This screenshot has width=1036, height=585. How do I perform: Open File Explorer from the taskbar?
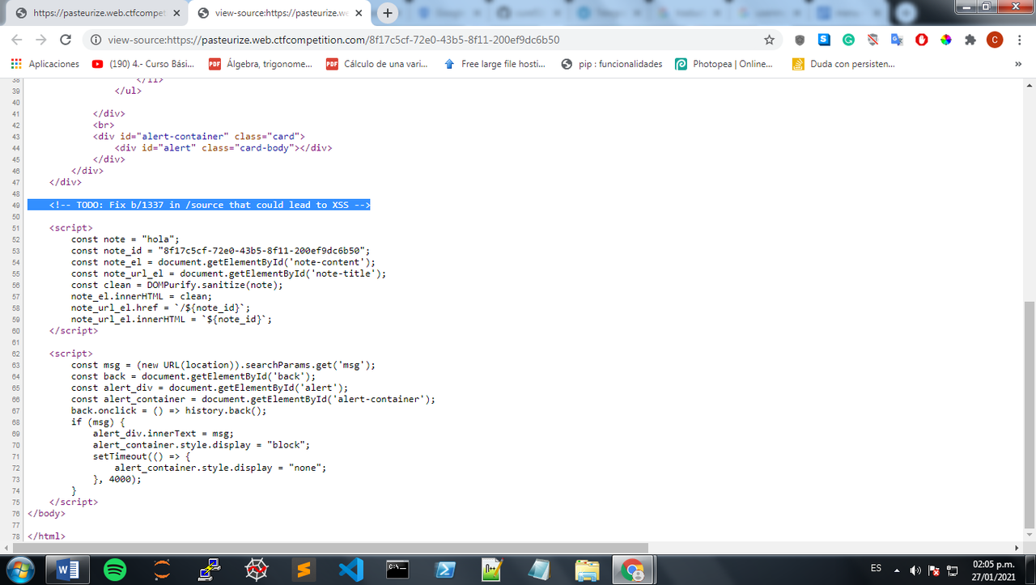pos(585,570)
